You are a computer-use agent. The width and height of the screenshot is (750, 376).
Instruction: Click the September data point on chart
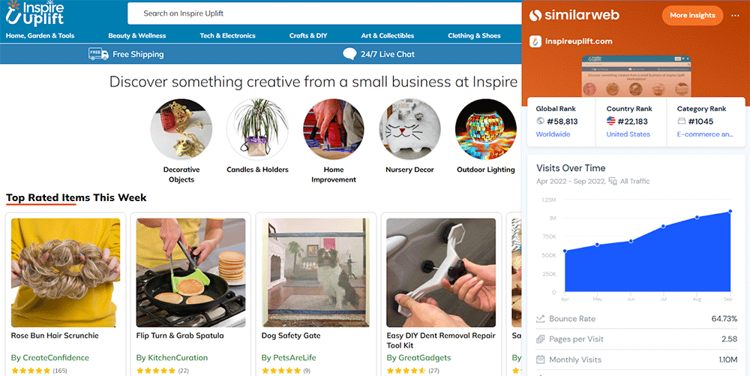730,212
